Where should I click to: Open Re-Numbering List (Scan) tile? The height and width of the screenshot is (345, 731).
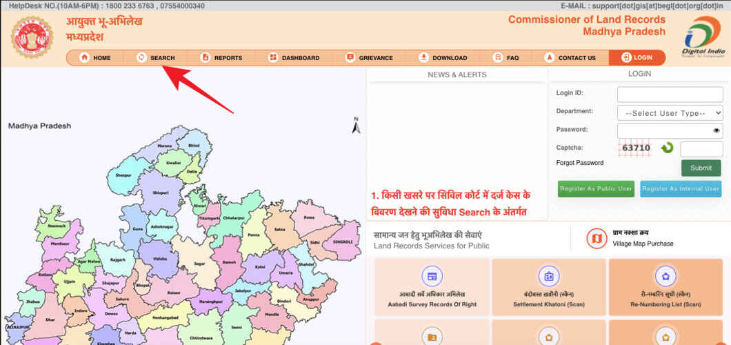[x=665, y=287]
